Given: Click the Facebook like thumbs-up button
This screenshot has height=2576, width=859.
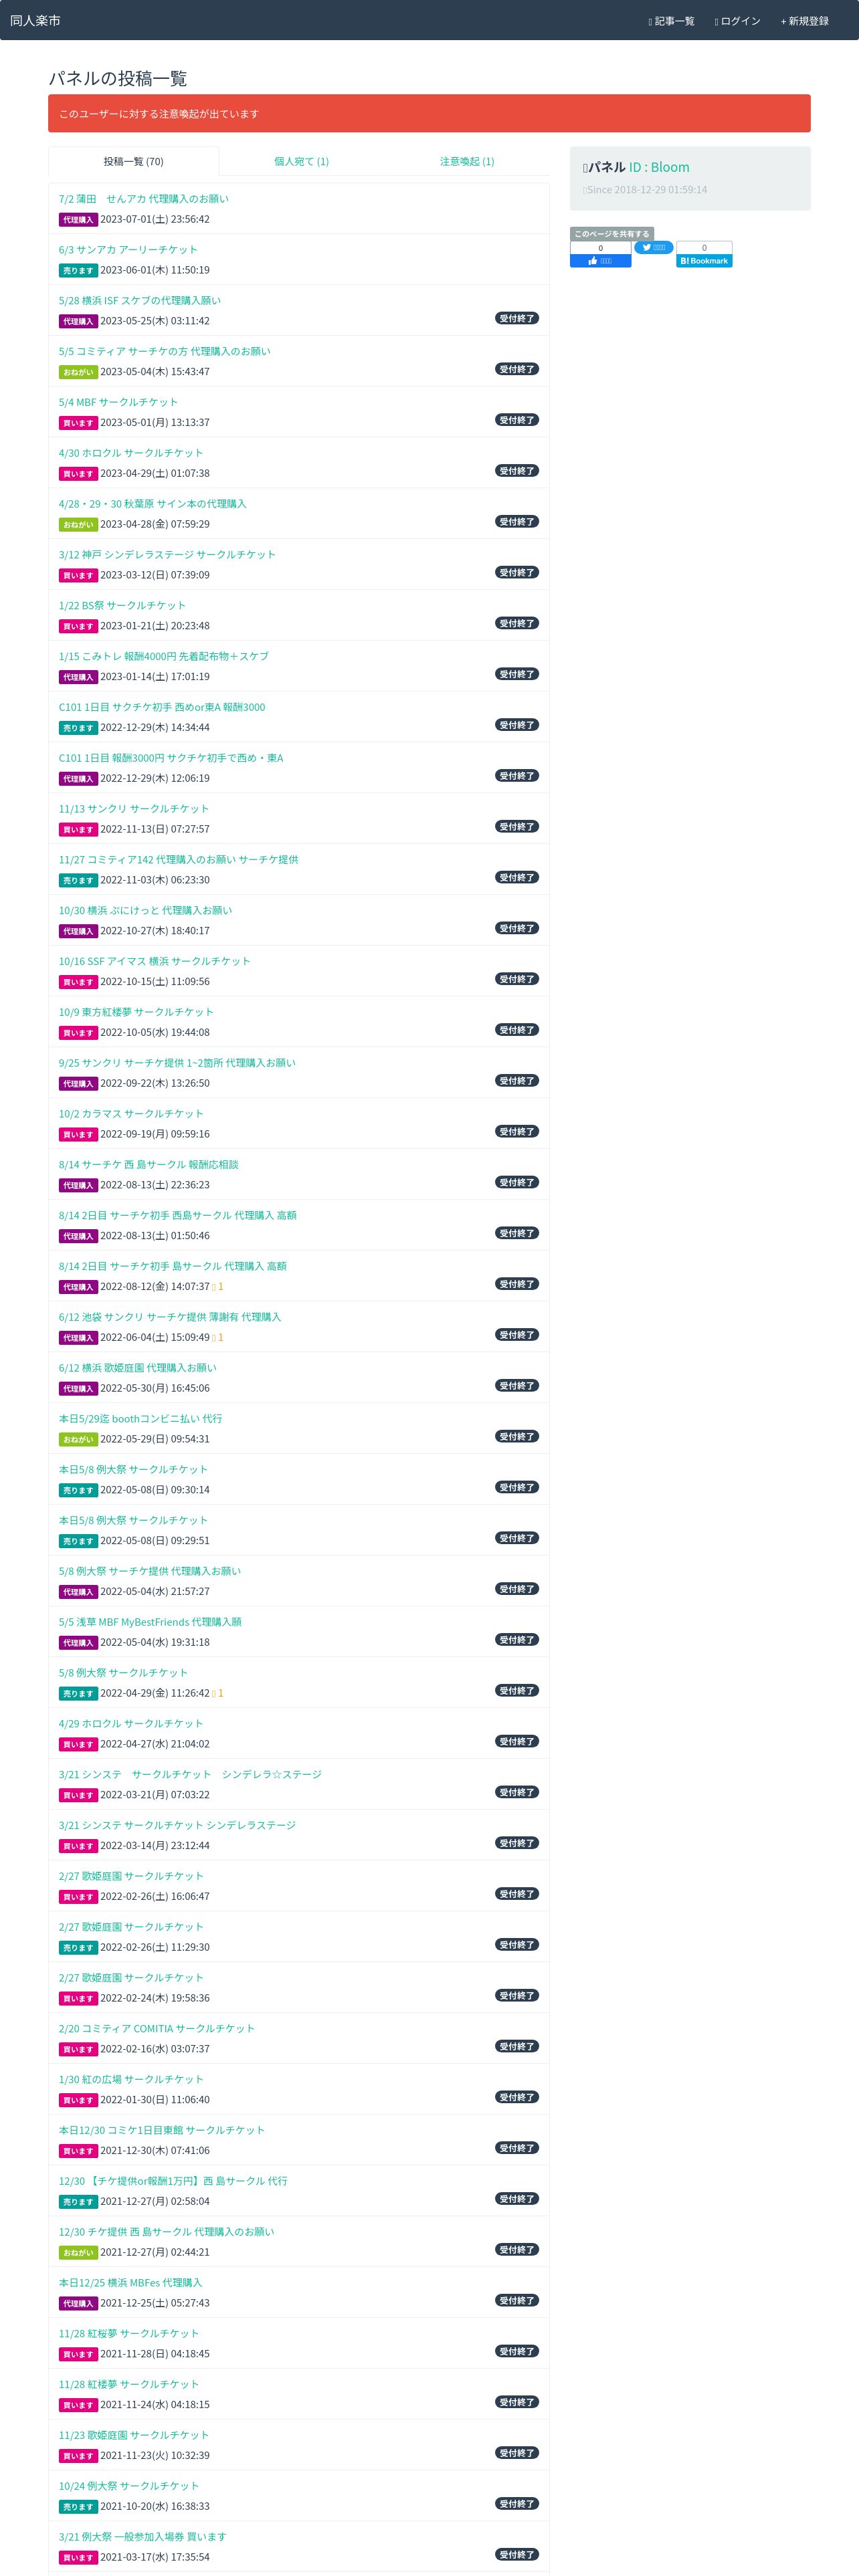Looking at the screenshot, I should coord(600,261).
